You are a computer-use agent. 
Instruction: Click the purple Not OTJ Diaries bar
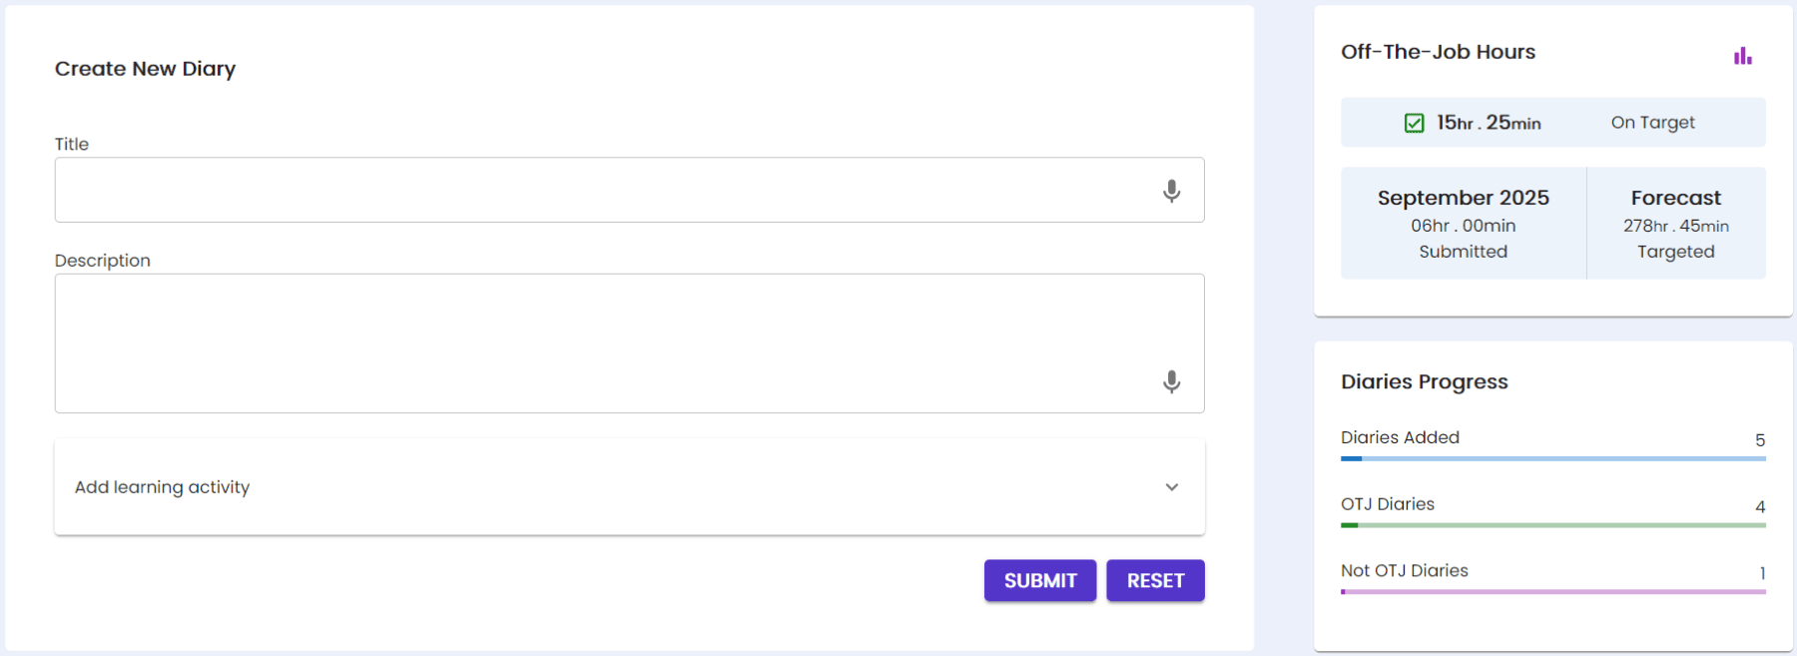pyautogui.click(x=1552, y=592)
